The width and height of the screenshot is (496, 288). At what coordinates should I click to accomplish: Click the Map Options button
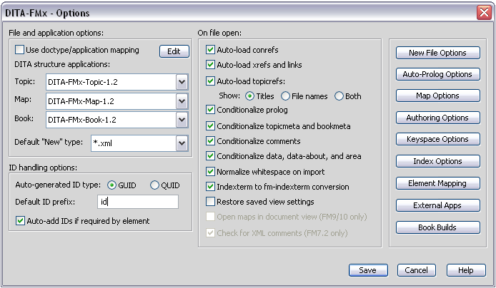tap(438, 96)
